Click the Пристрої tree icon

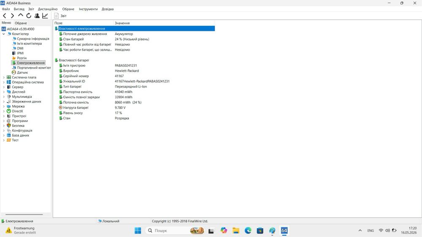tap(8, 116)
